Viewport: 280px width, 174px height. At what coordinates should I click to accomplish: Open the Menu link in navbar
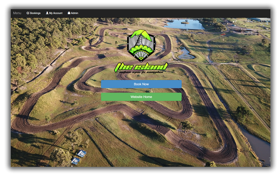17,13
